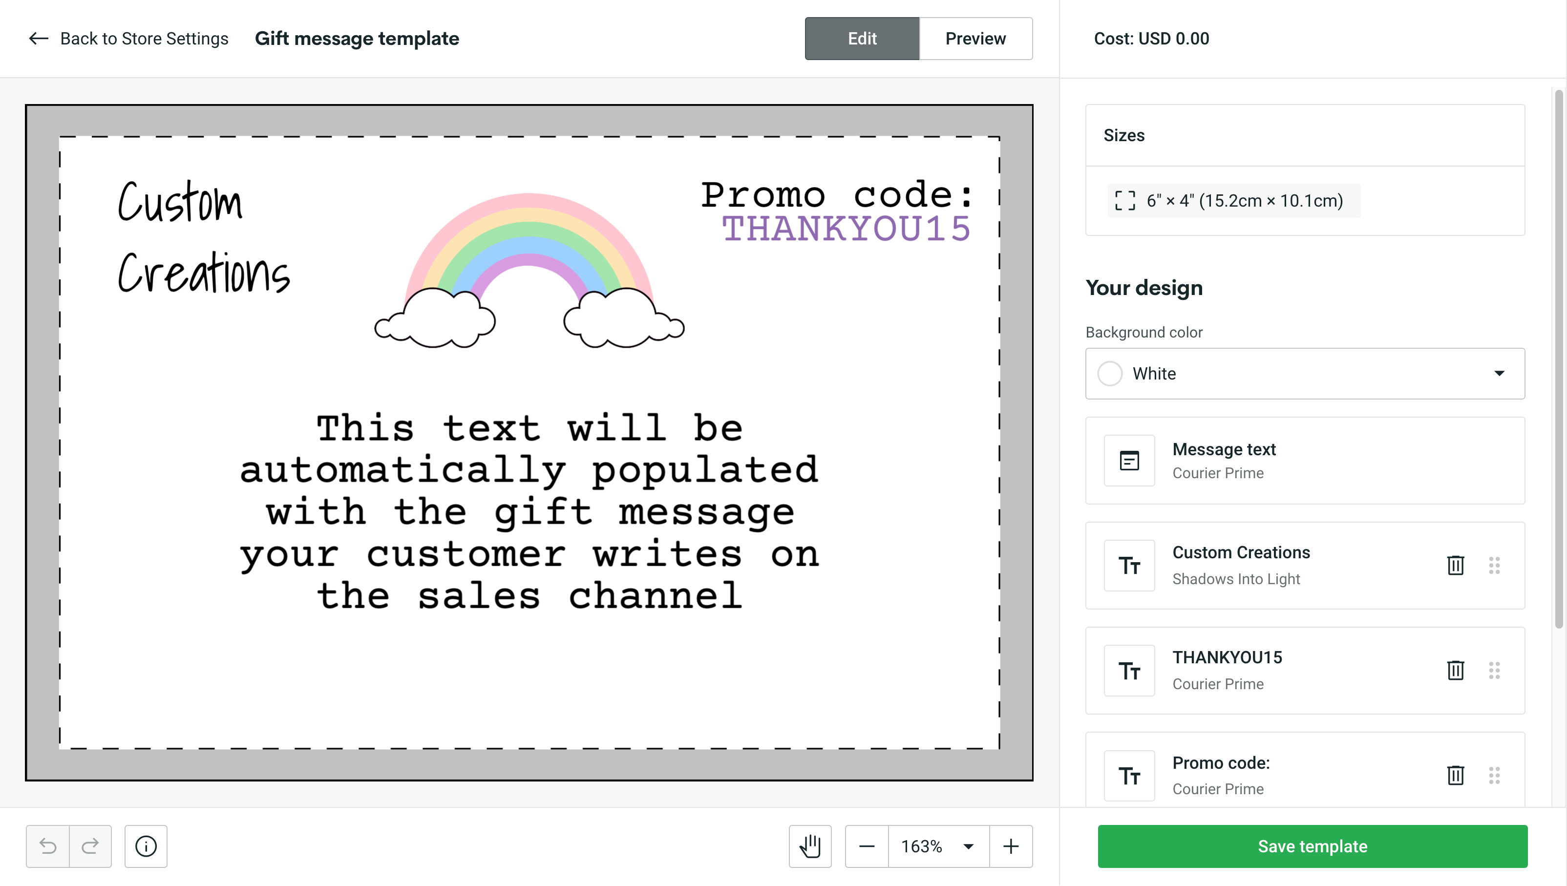The image size is (1567, 886).
Task: Switch to the Edit tab
Action: 861,38
